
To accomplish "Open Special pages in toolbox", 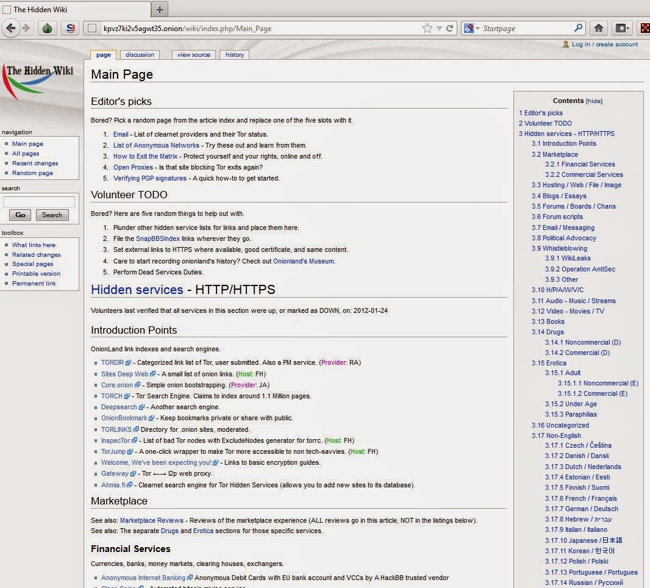I will tap(33, 264).
